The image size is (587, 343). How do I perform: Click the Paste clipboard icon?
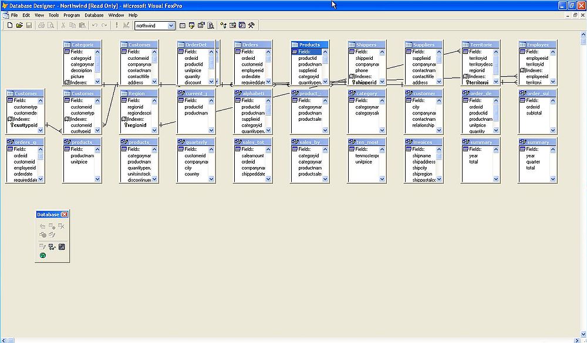tap(82, 25)
